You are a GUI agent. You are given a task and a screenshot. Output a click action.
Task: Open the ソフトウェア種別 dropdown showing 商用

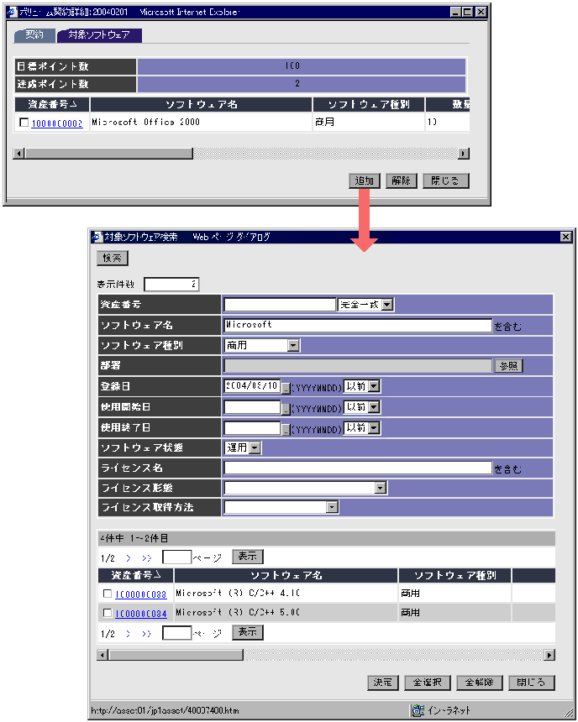tap(262, 345)
